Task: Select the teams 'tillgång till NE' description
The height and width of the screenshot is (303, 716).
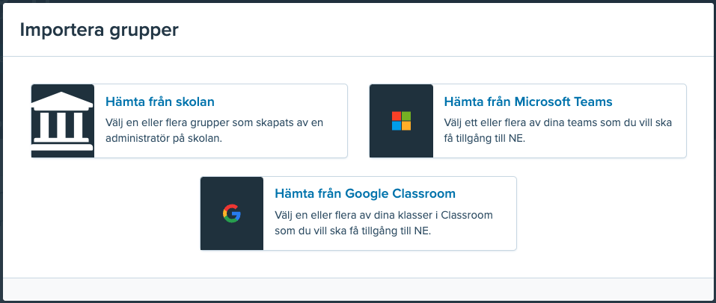Action: (x=558, y=131)
